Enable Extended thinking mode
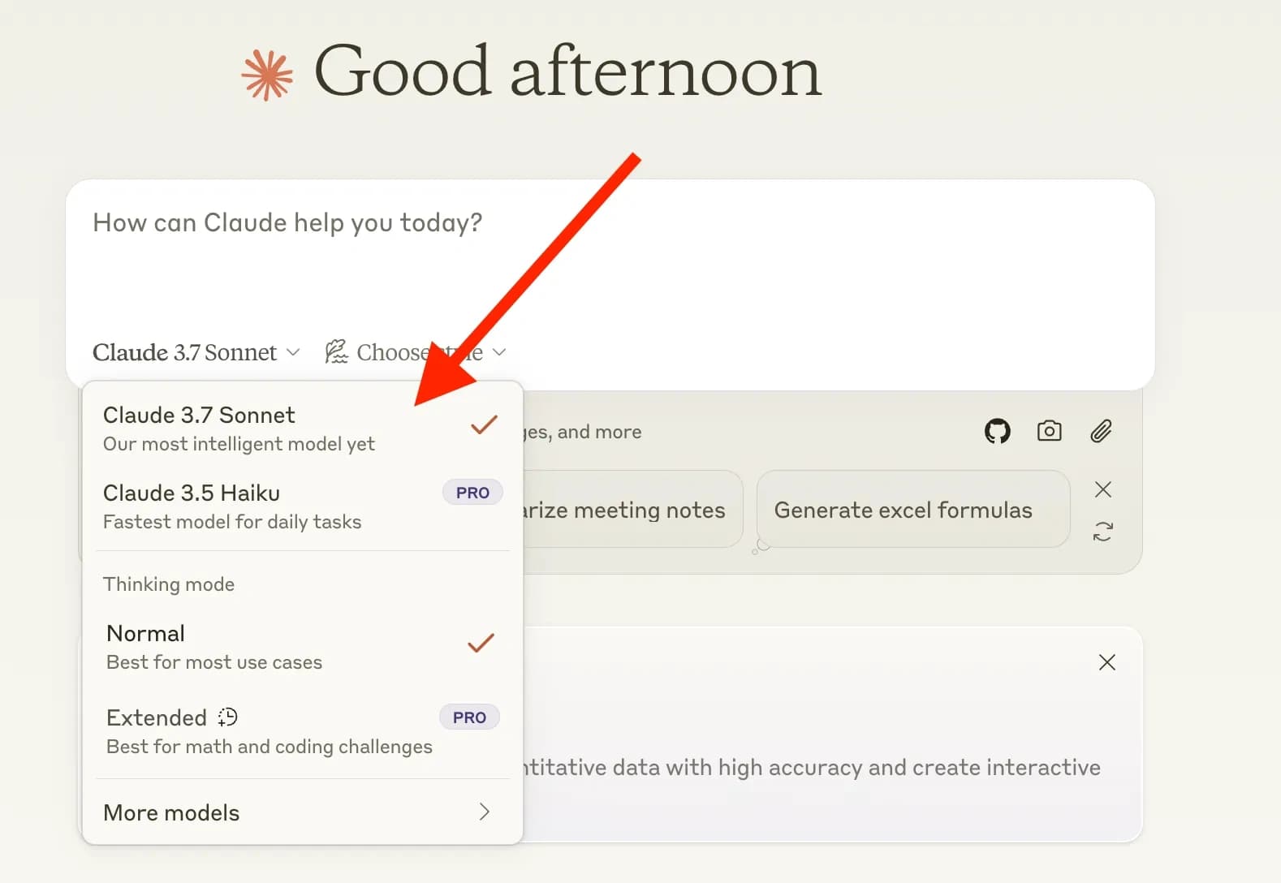The height and width of the screenshot is (883, 1281). (268, 731)
